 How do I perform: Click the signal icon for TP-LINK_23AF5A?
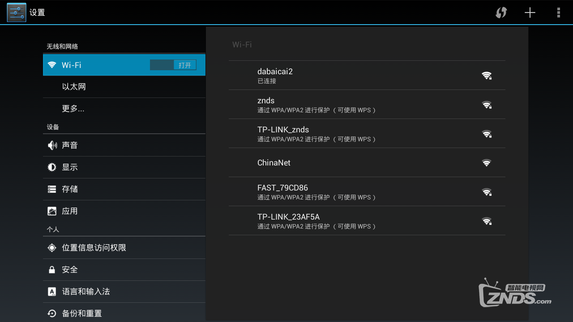click(487, 221)
